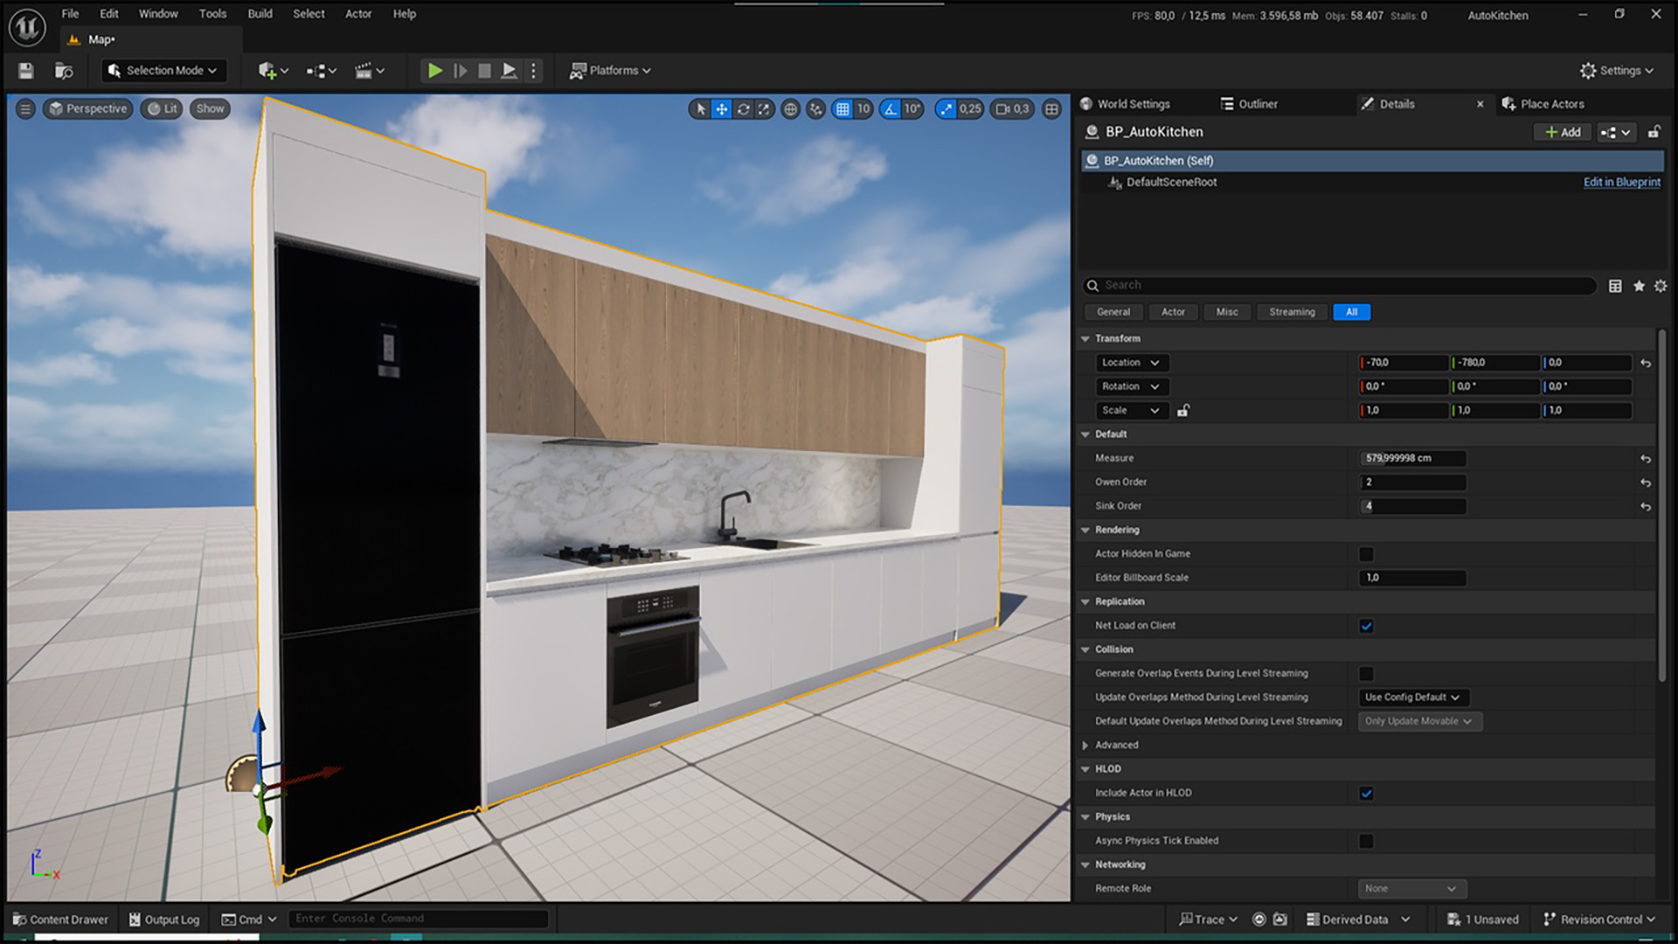Open the Content Drawer
Image resolution: width=1678 pixels, height=944 pixels.
tap(60, 920)
